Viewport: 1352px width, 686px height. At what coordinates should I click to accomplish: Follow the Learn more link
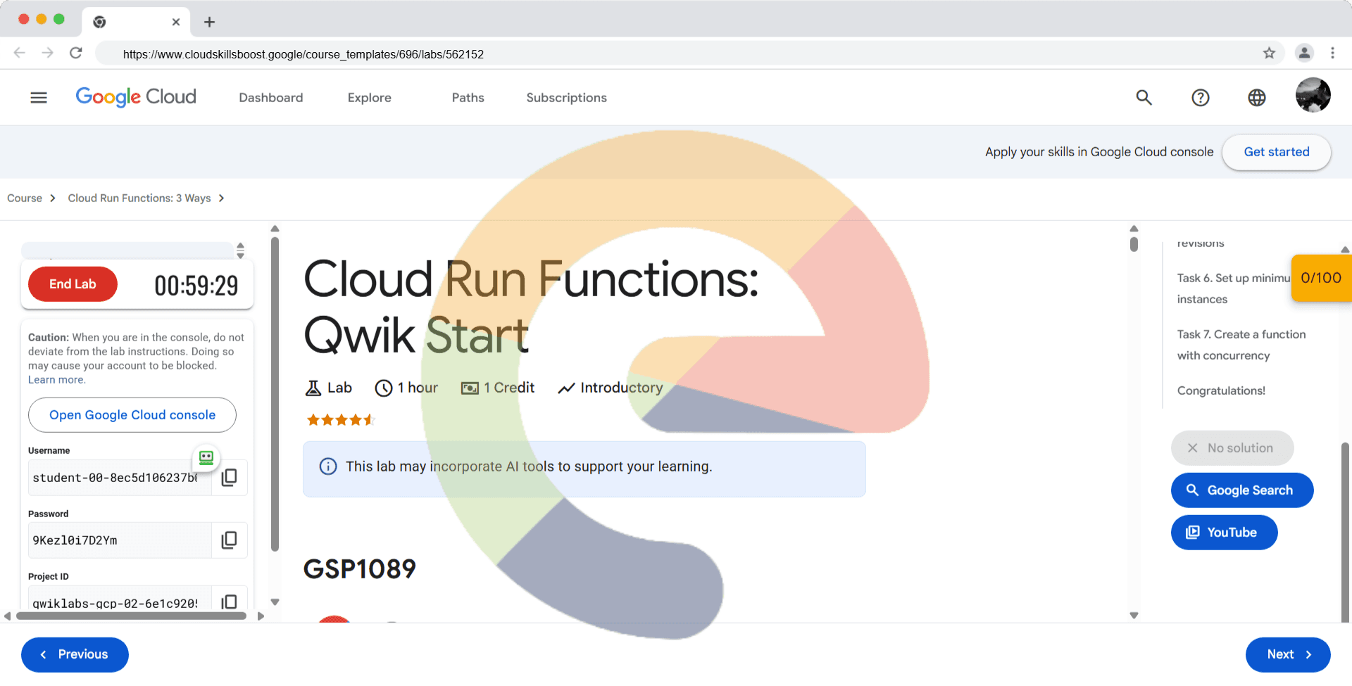56,380
